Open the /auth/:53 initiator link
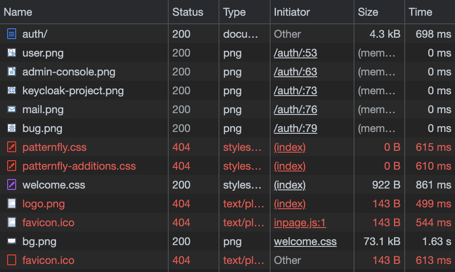 pos(295,53)
